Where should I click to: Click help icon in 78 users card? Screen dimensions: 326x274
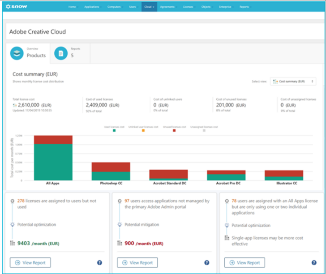314,262
